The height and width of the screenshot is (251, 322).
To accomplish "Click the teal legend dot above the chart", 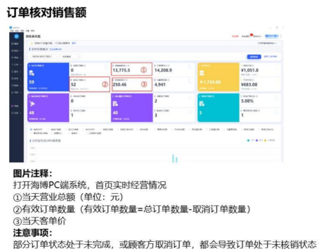I will pyautogui.click(x=248, y=140).
